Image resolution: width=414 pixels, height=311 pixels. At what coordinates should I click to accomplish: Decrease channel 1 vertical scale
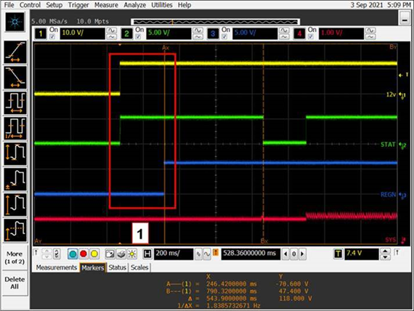[112, 37]
